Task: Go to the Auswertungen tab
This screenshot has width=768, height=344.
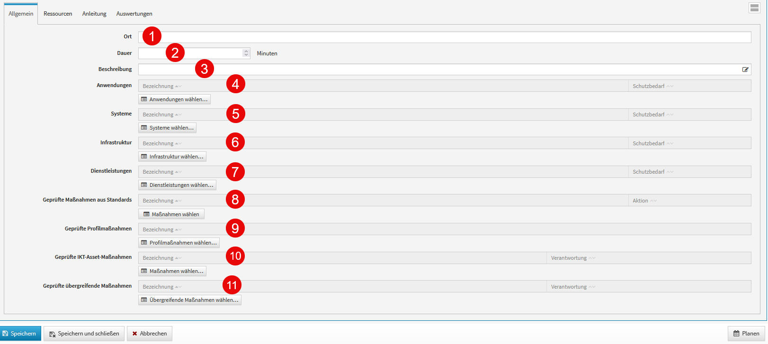Action: coord(134,14)
